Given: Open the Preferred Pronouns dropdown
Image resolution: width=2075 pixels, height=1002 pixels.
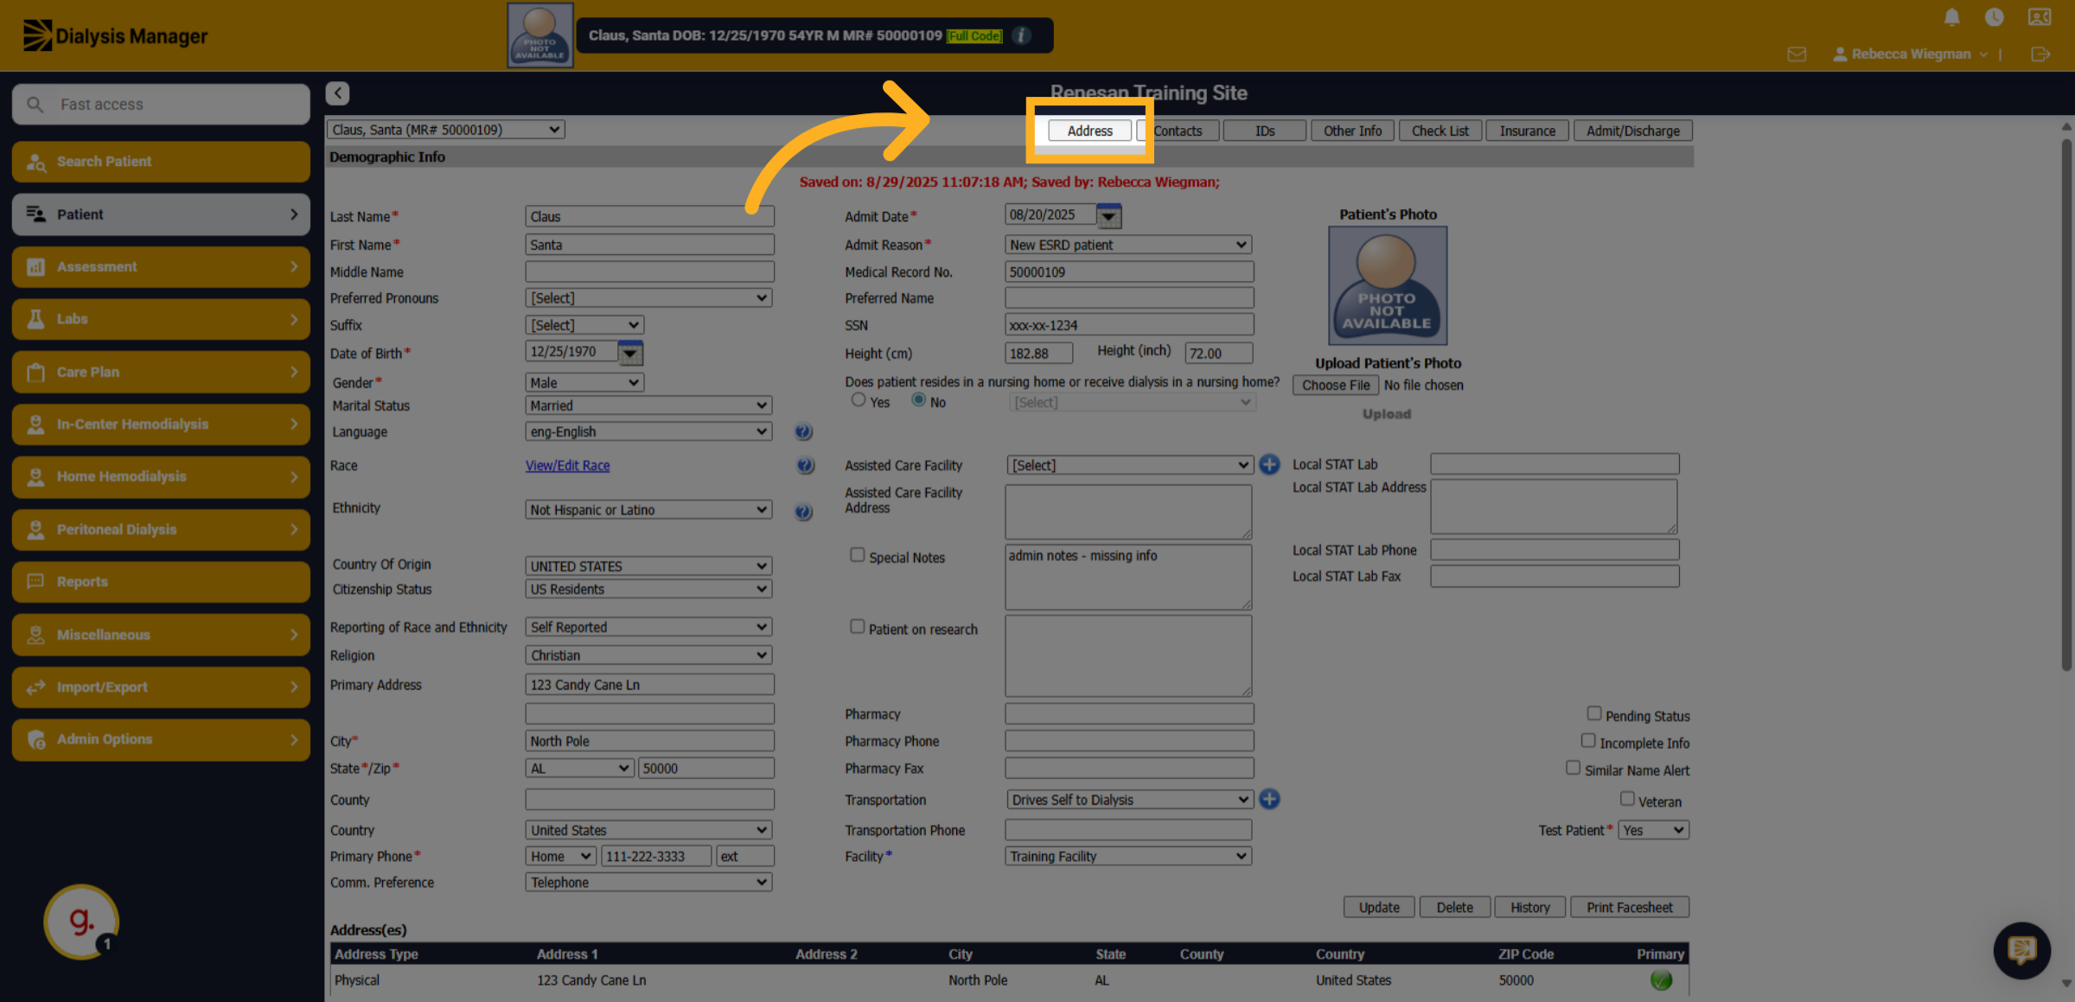Looking at the screenshot, I should pos(648,297).
